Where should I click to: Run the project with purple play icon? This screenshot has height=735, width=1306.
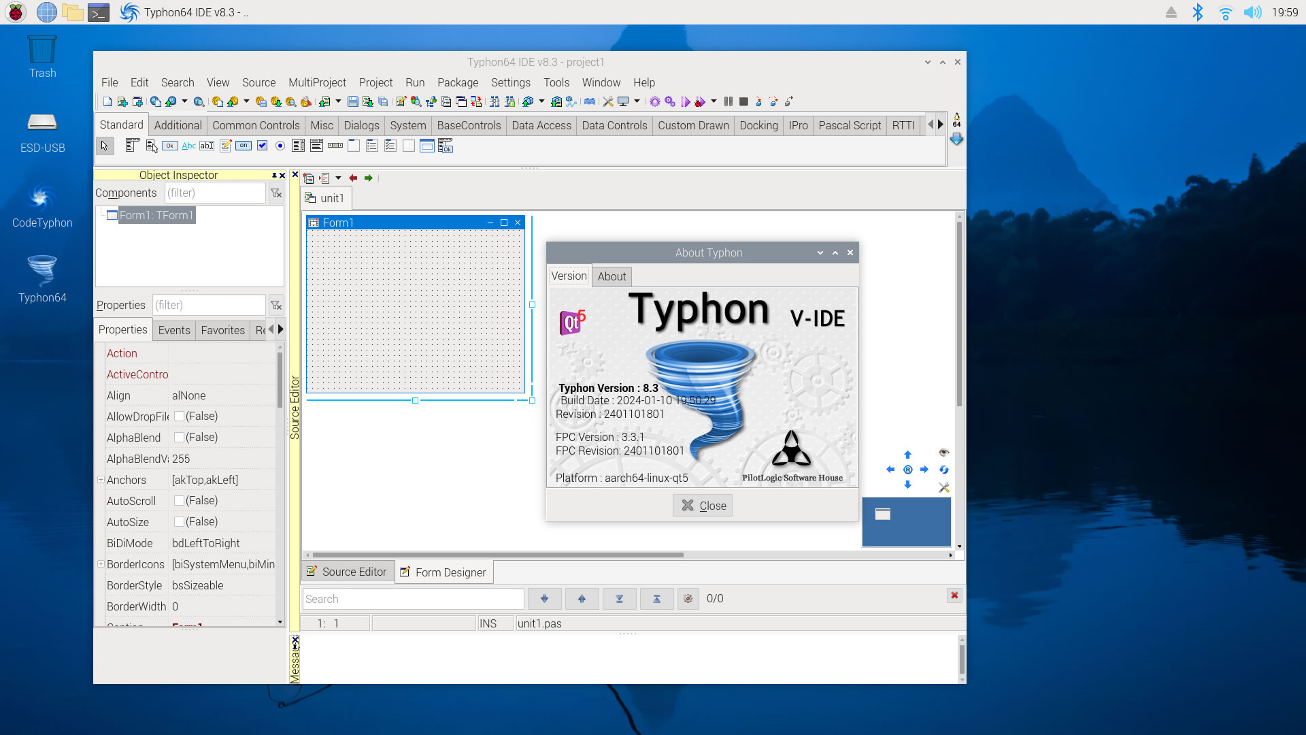686,102
